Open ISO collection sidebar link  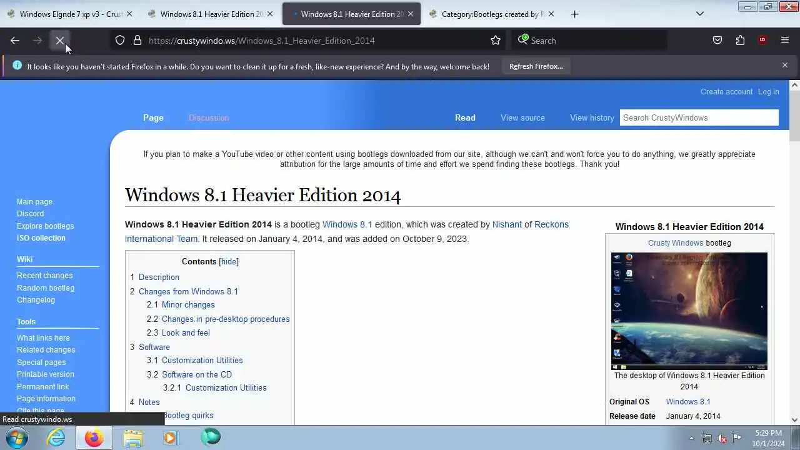point(41,238)
